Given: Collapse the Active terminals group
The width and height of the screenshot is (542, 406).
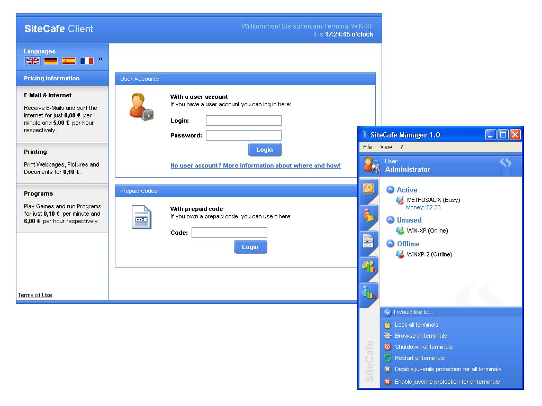Looking at the screenshot, I should point(390,190).
